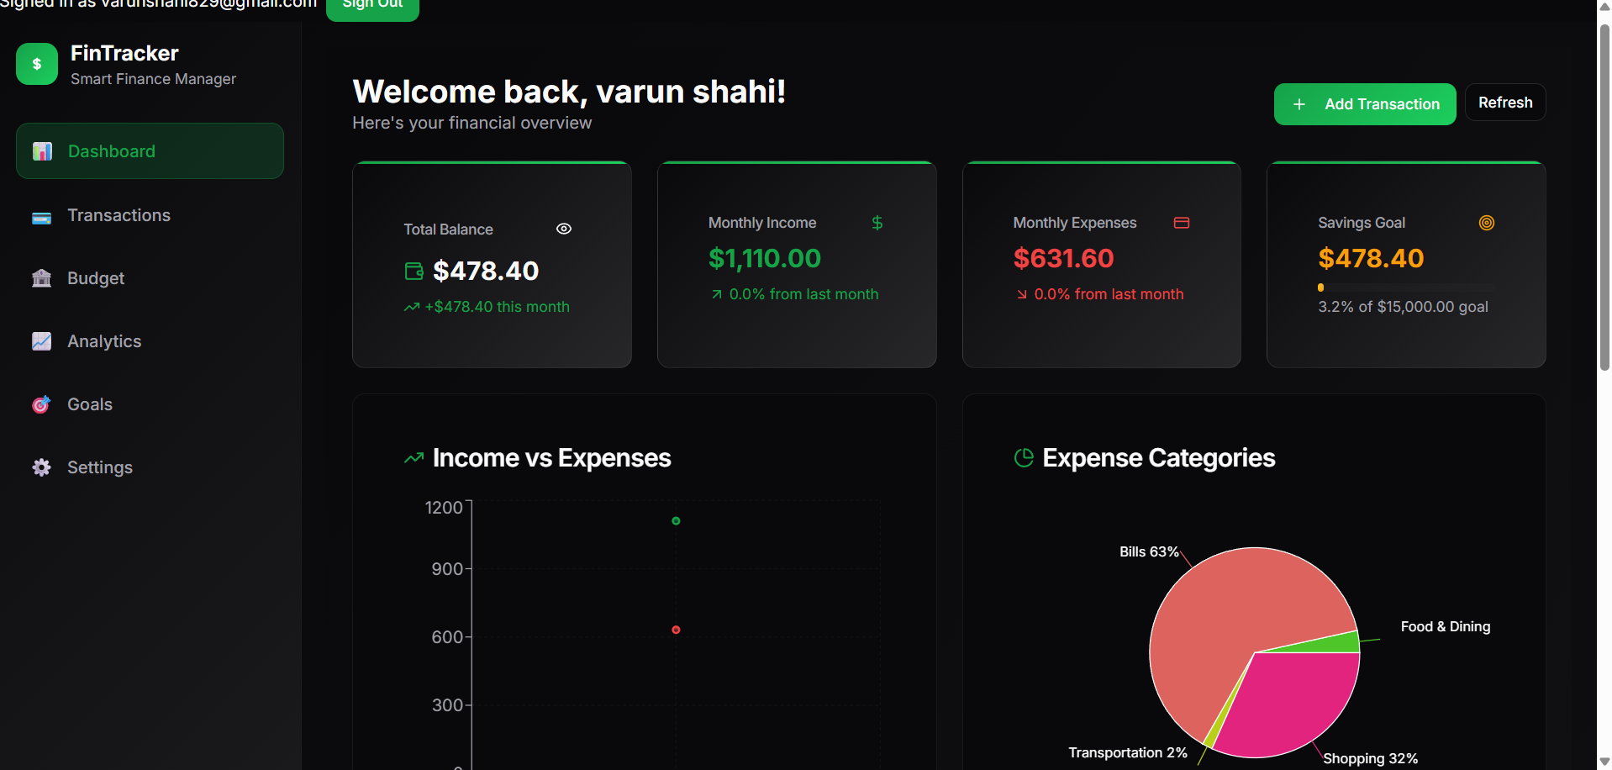Click the Expense Categories pie icon
The height and width of the screenshot is (770, 1612).
1023,458
